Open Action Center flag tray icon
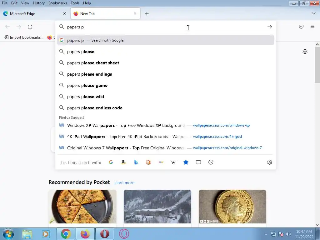Viewport: 320px width, 240px height. click(281, 234)
